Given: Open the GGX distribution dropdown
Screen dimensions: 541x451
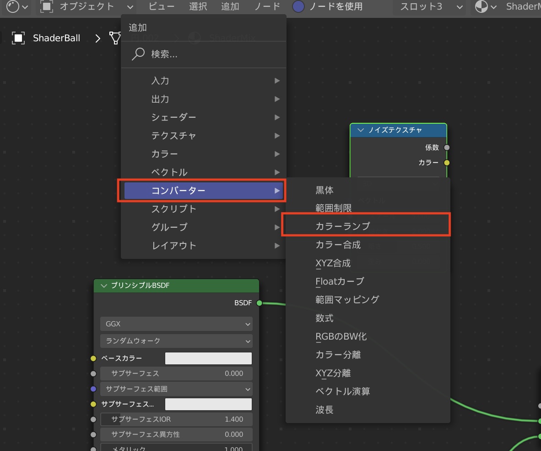Looking at the screenshot, I should 176,324.
